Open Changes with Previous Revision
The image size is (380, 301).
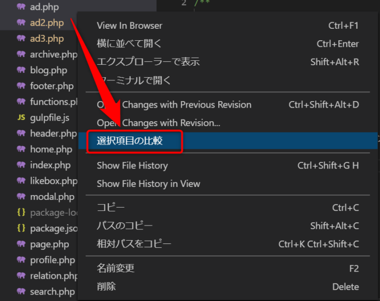(x=174, y=104)
